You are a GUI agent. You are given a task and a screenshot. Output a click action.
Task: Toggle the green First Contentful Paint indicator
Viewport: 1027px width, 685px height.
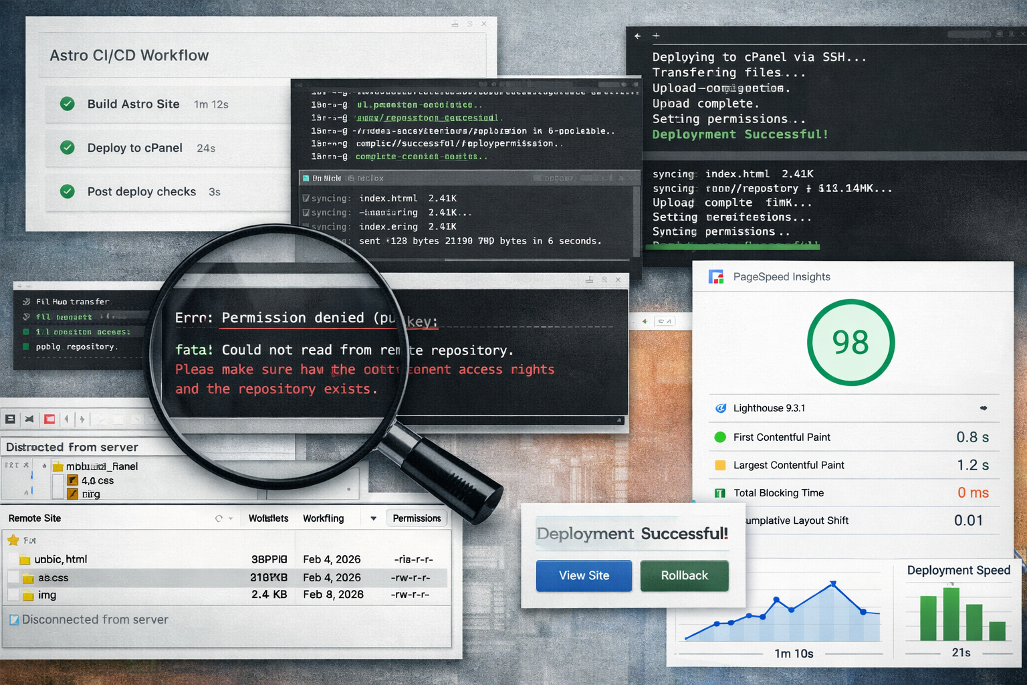click(x=719, y=437)
